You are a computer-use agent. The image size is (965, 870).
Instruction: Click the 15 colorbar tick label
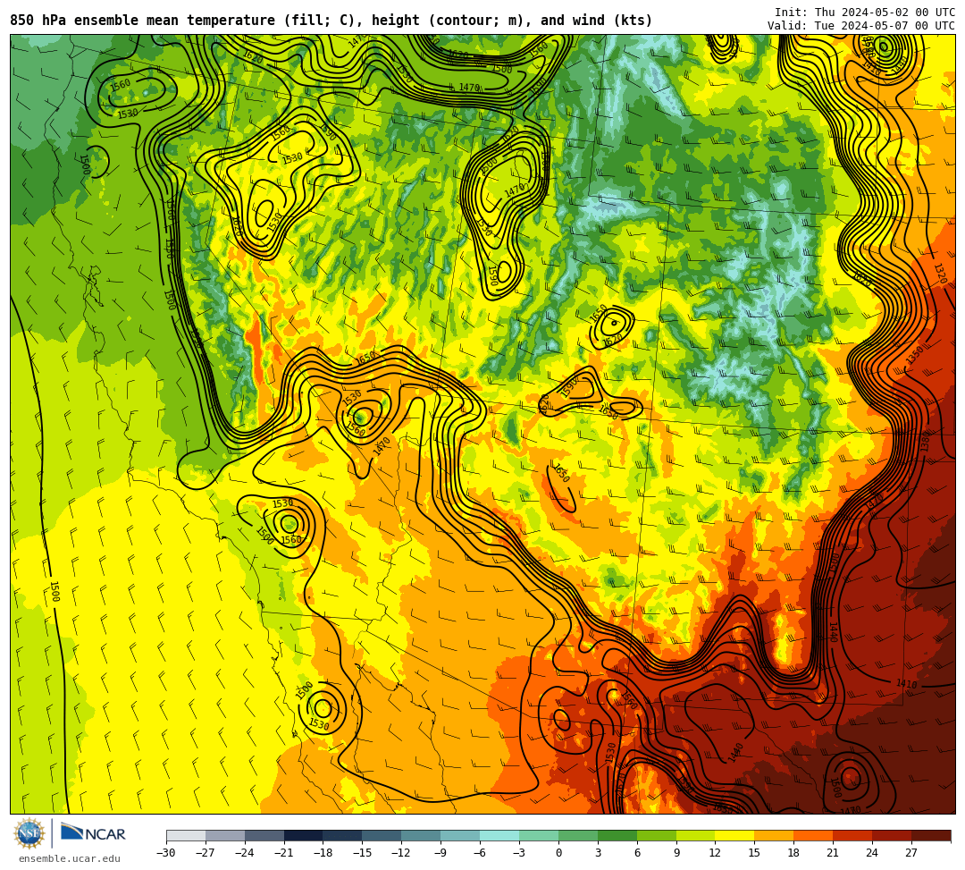[x=754, y=853]
